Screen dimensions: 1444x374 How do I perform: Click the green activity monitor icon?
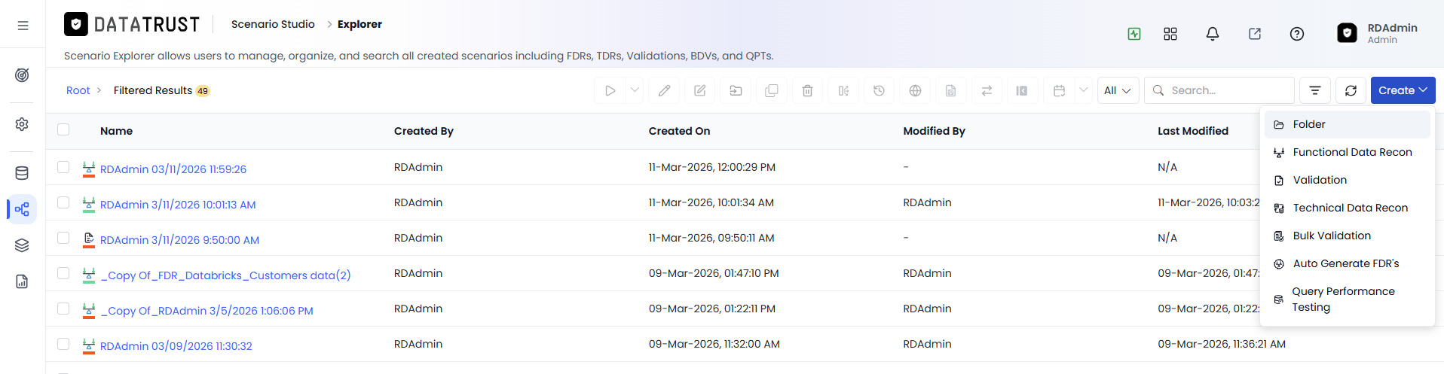(x=1134, y=34)
